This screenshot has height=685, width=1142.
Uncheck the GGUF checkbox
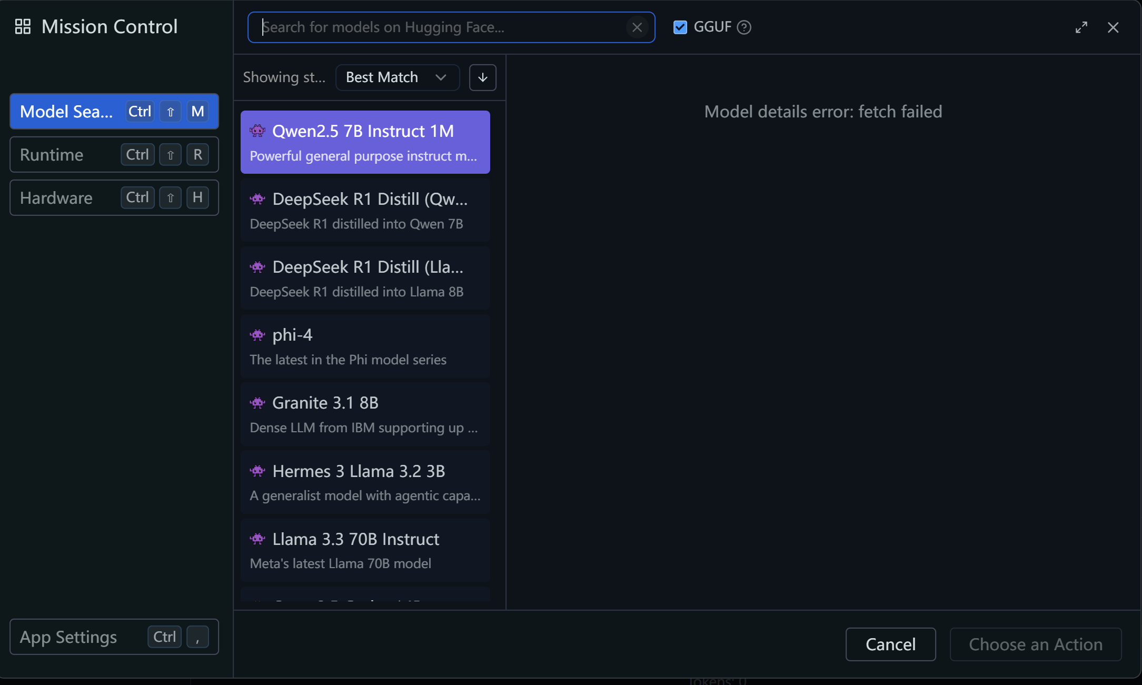[x=680, y=27]
